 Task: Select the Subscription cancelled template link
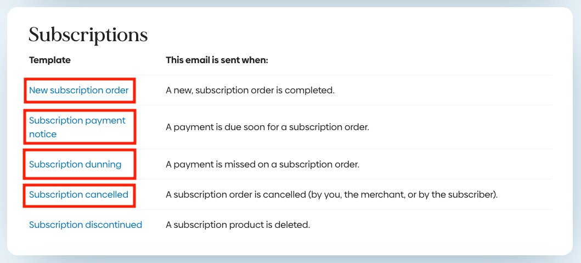(78, 194)
